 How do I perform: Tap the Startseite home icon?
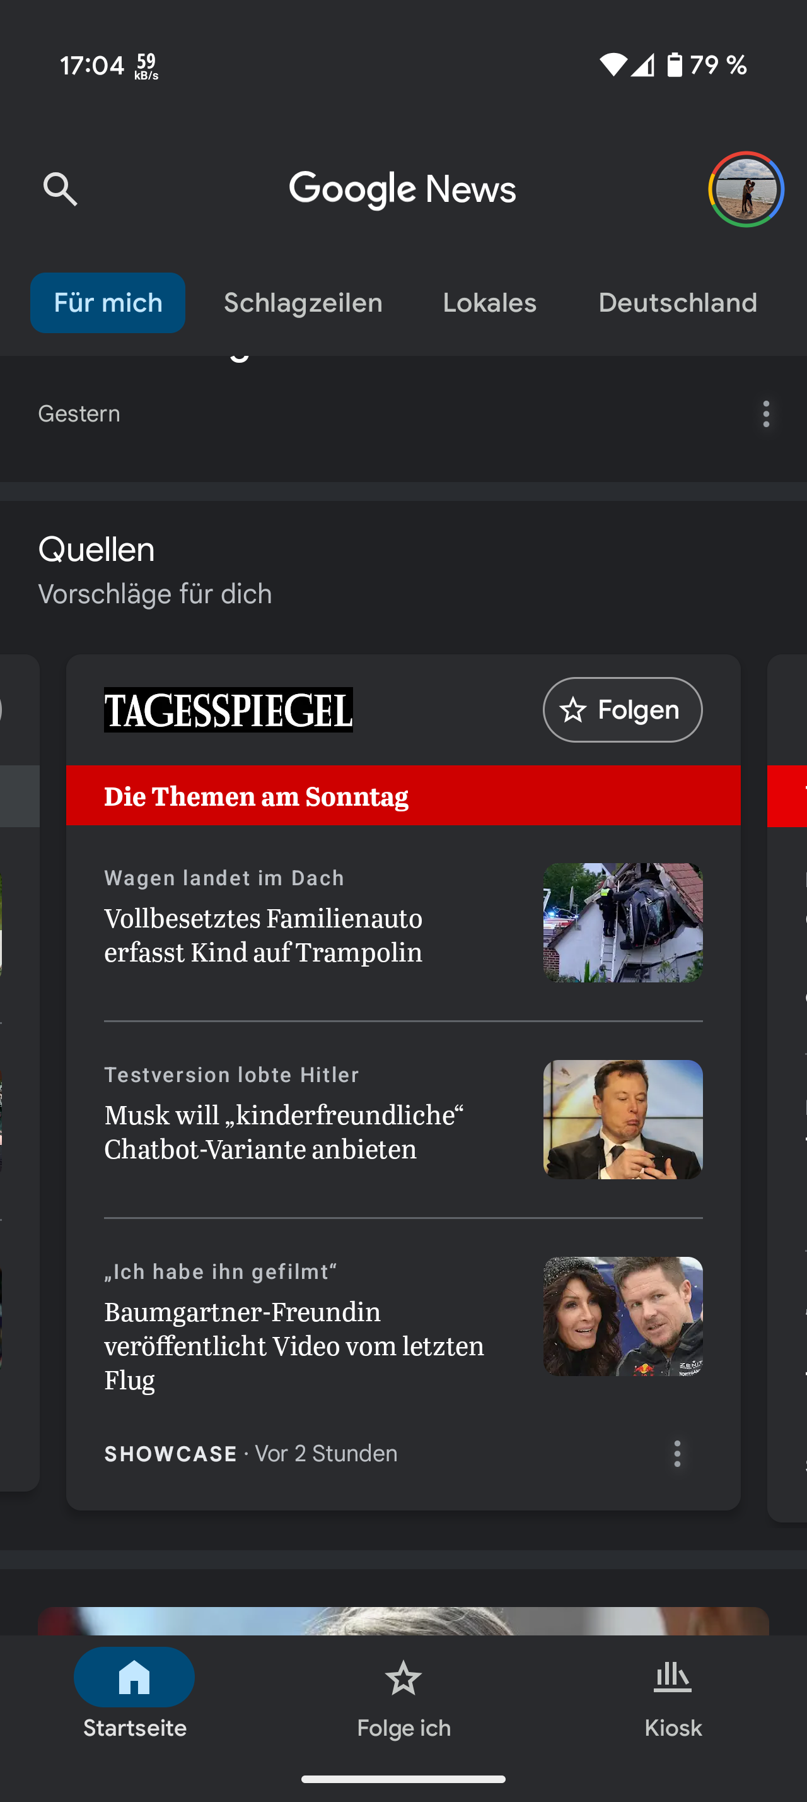click(x=134, y=1677)
